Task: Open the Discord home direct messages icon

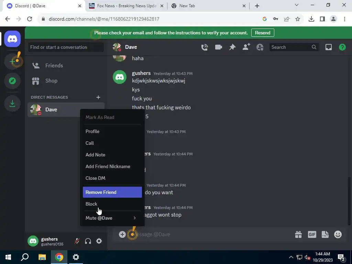Action: [12, 39]
